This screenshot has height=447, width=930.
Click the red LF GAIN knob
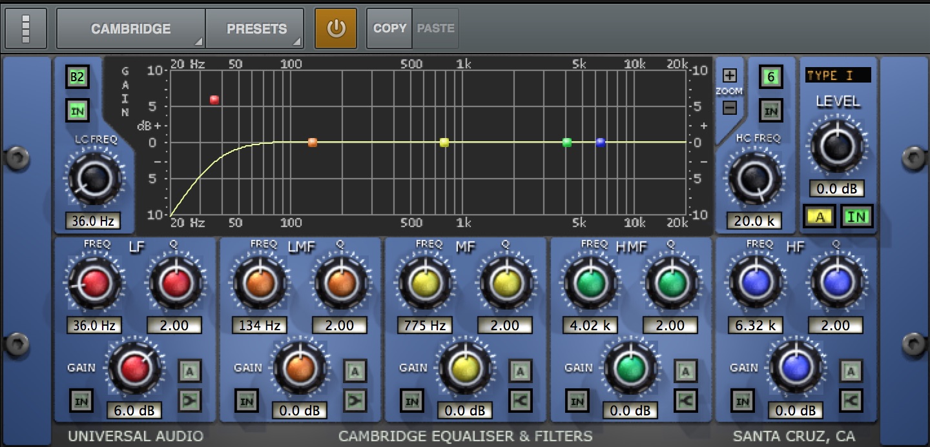[x=134, y=367]
